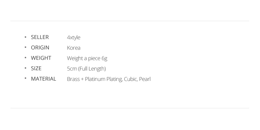Click the word Cubic in materials
Image resolution: width=260 pixels, height=130 pixels.
pyautogui.click(x=131, y=79)
